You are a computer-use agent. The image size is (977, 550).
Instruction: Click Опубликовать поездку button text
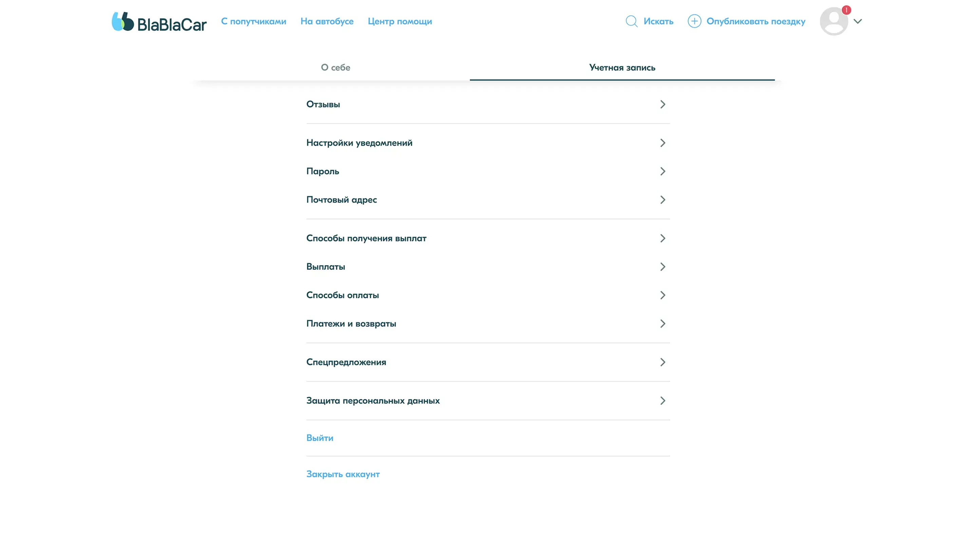[755, 22]
